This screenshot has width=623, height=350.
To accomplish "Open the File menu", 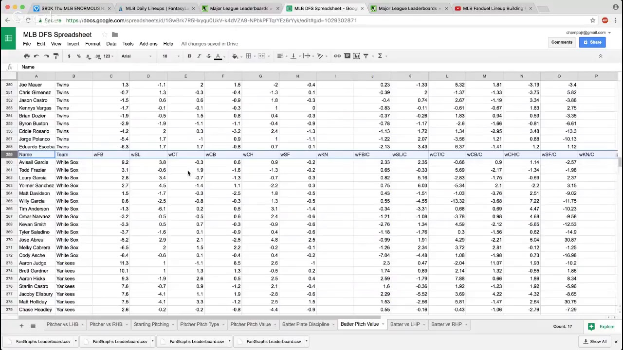I will point(27,44).
